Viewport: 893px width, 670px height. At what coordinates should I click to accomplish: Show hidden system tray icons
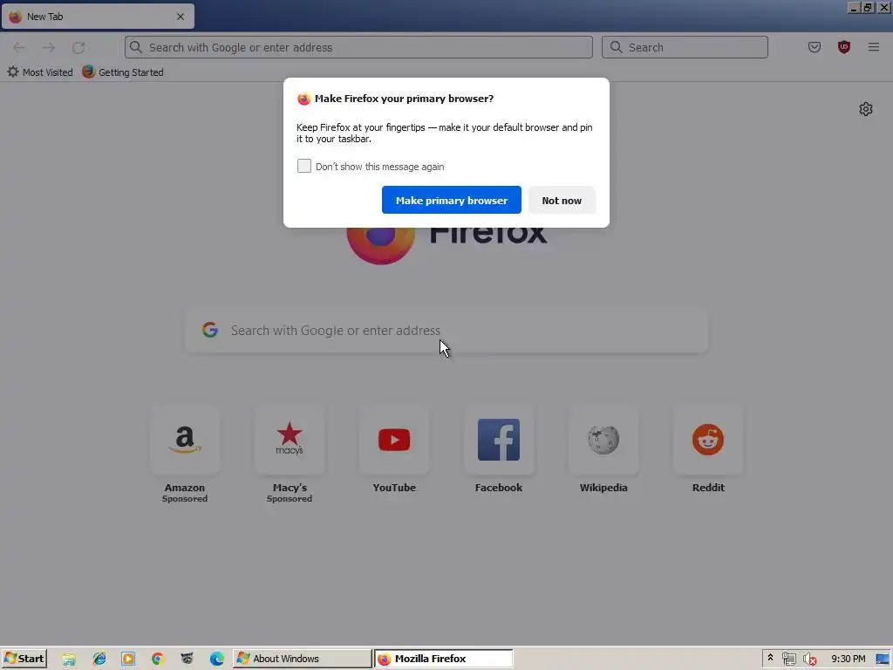pos(770,658)
